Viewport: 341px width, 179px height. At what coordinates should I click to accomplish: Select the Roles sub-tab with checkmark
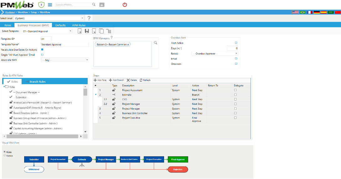pos(13,82)
